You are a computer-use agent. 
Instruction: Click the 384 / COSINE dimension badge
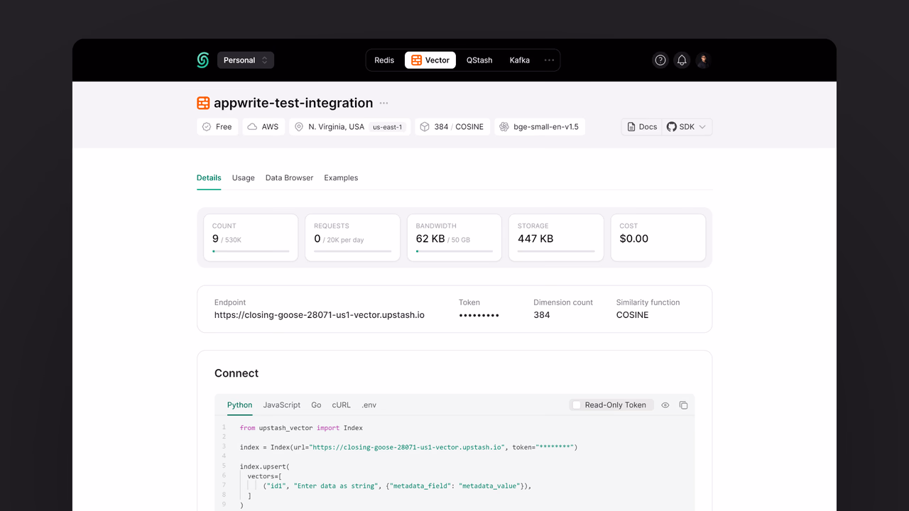point(452,127)
